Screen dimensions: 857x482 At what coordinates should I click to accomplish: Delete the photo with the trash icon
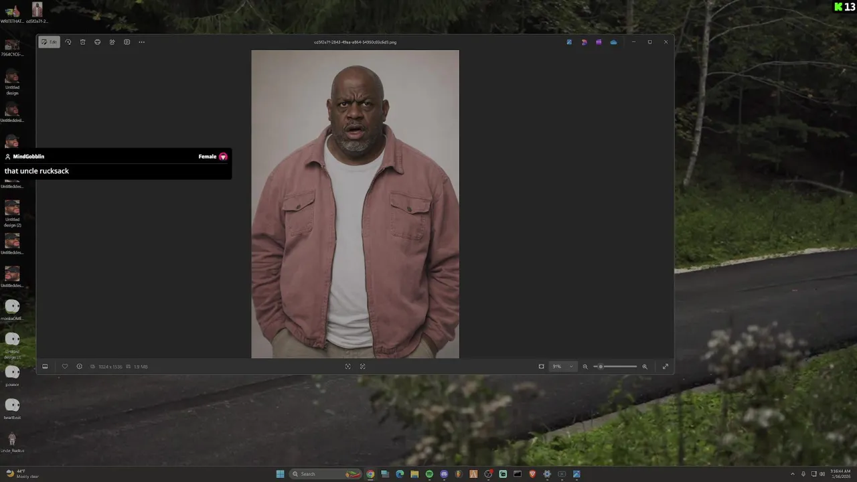pyautogui.click(x=83, y=42)
